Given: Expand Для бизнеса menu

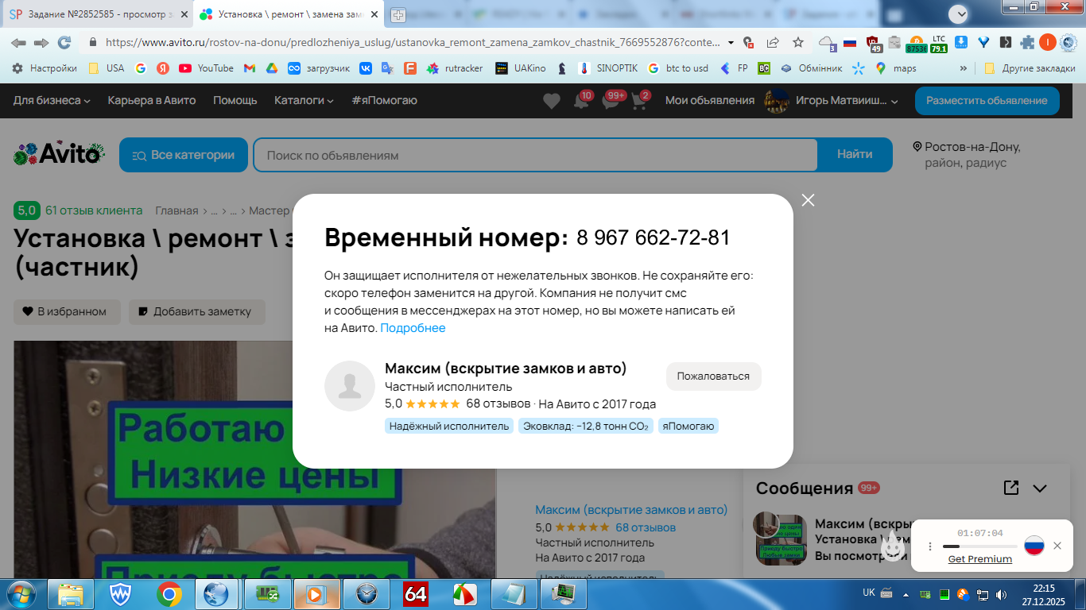Looking at the screenshot, I should coord(52,100).
